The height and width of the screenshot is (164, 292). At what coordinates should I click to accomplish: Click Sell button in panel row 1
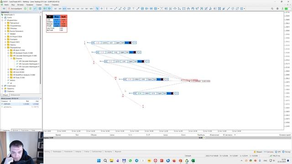click(123, 43)
